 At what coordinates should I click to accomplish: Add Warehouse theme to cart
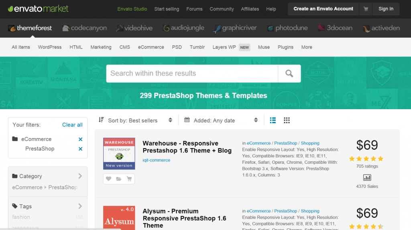(129, 179)
